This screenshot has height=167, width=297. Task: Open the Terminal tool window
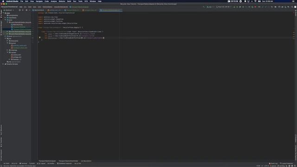point(23,163)
